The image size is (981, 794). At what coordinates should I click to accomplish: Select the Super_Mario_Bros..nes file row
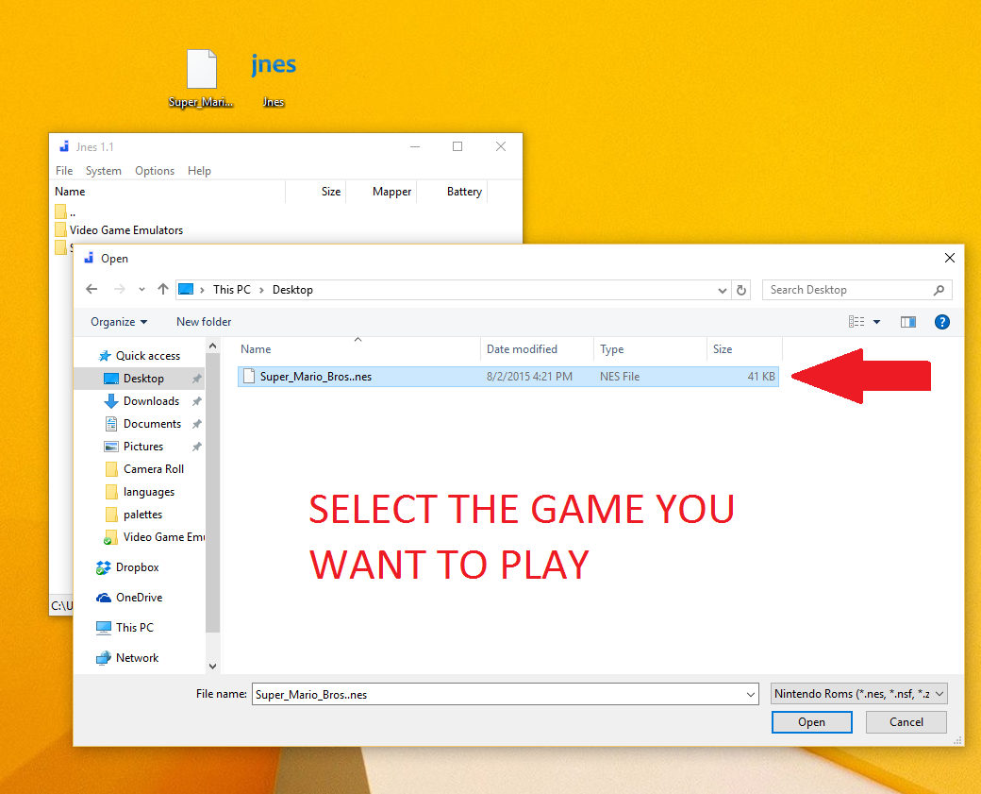pyautogui.click(x=316, y=377)
